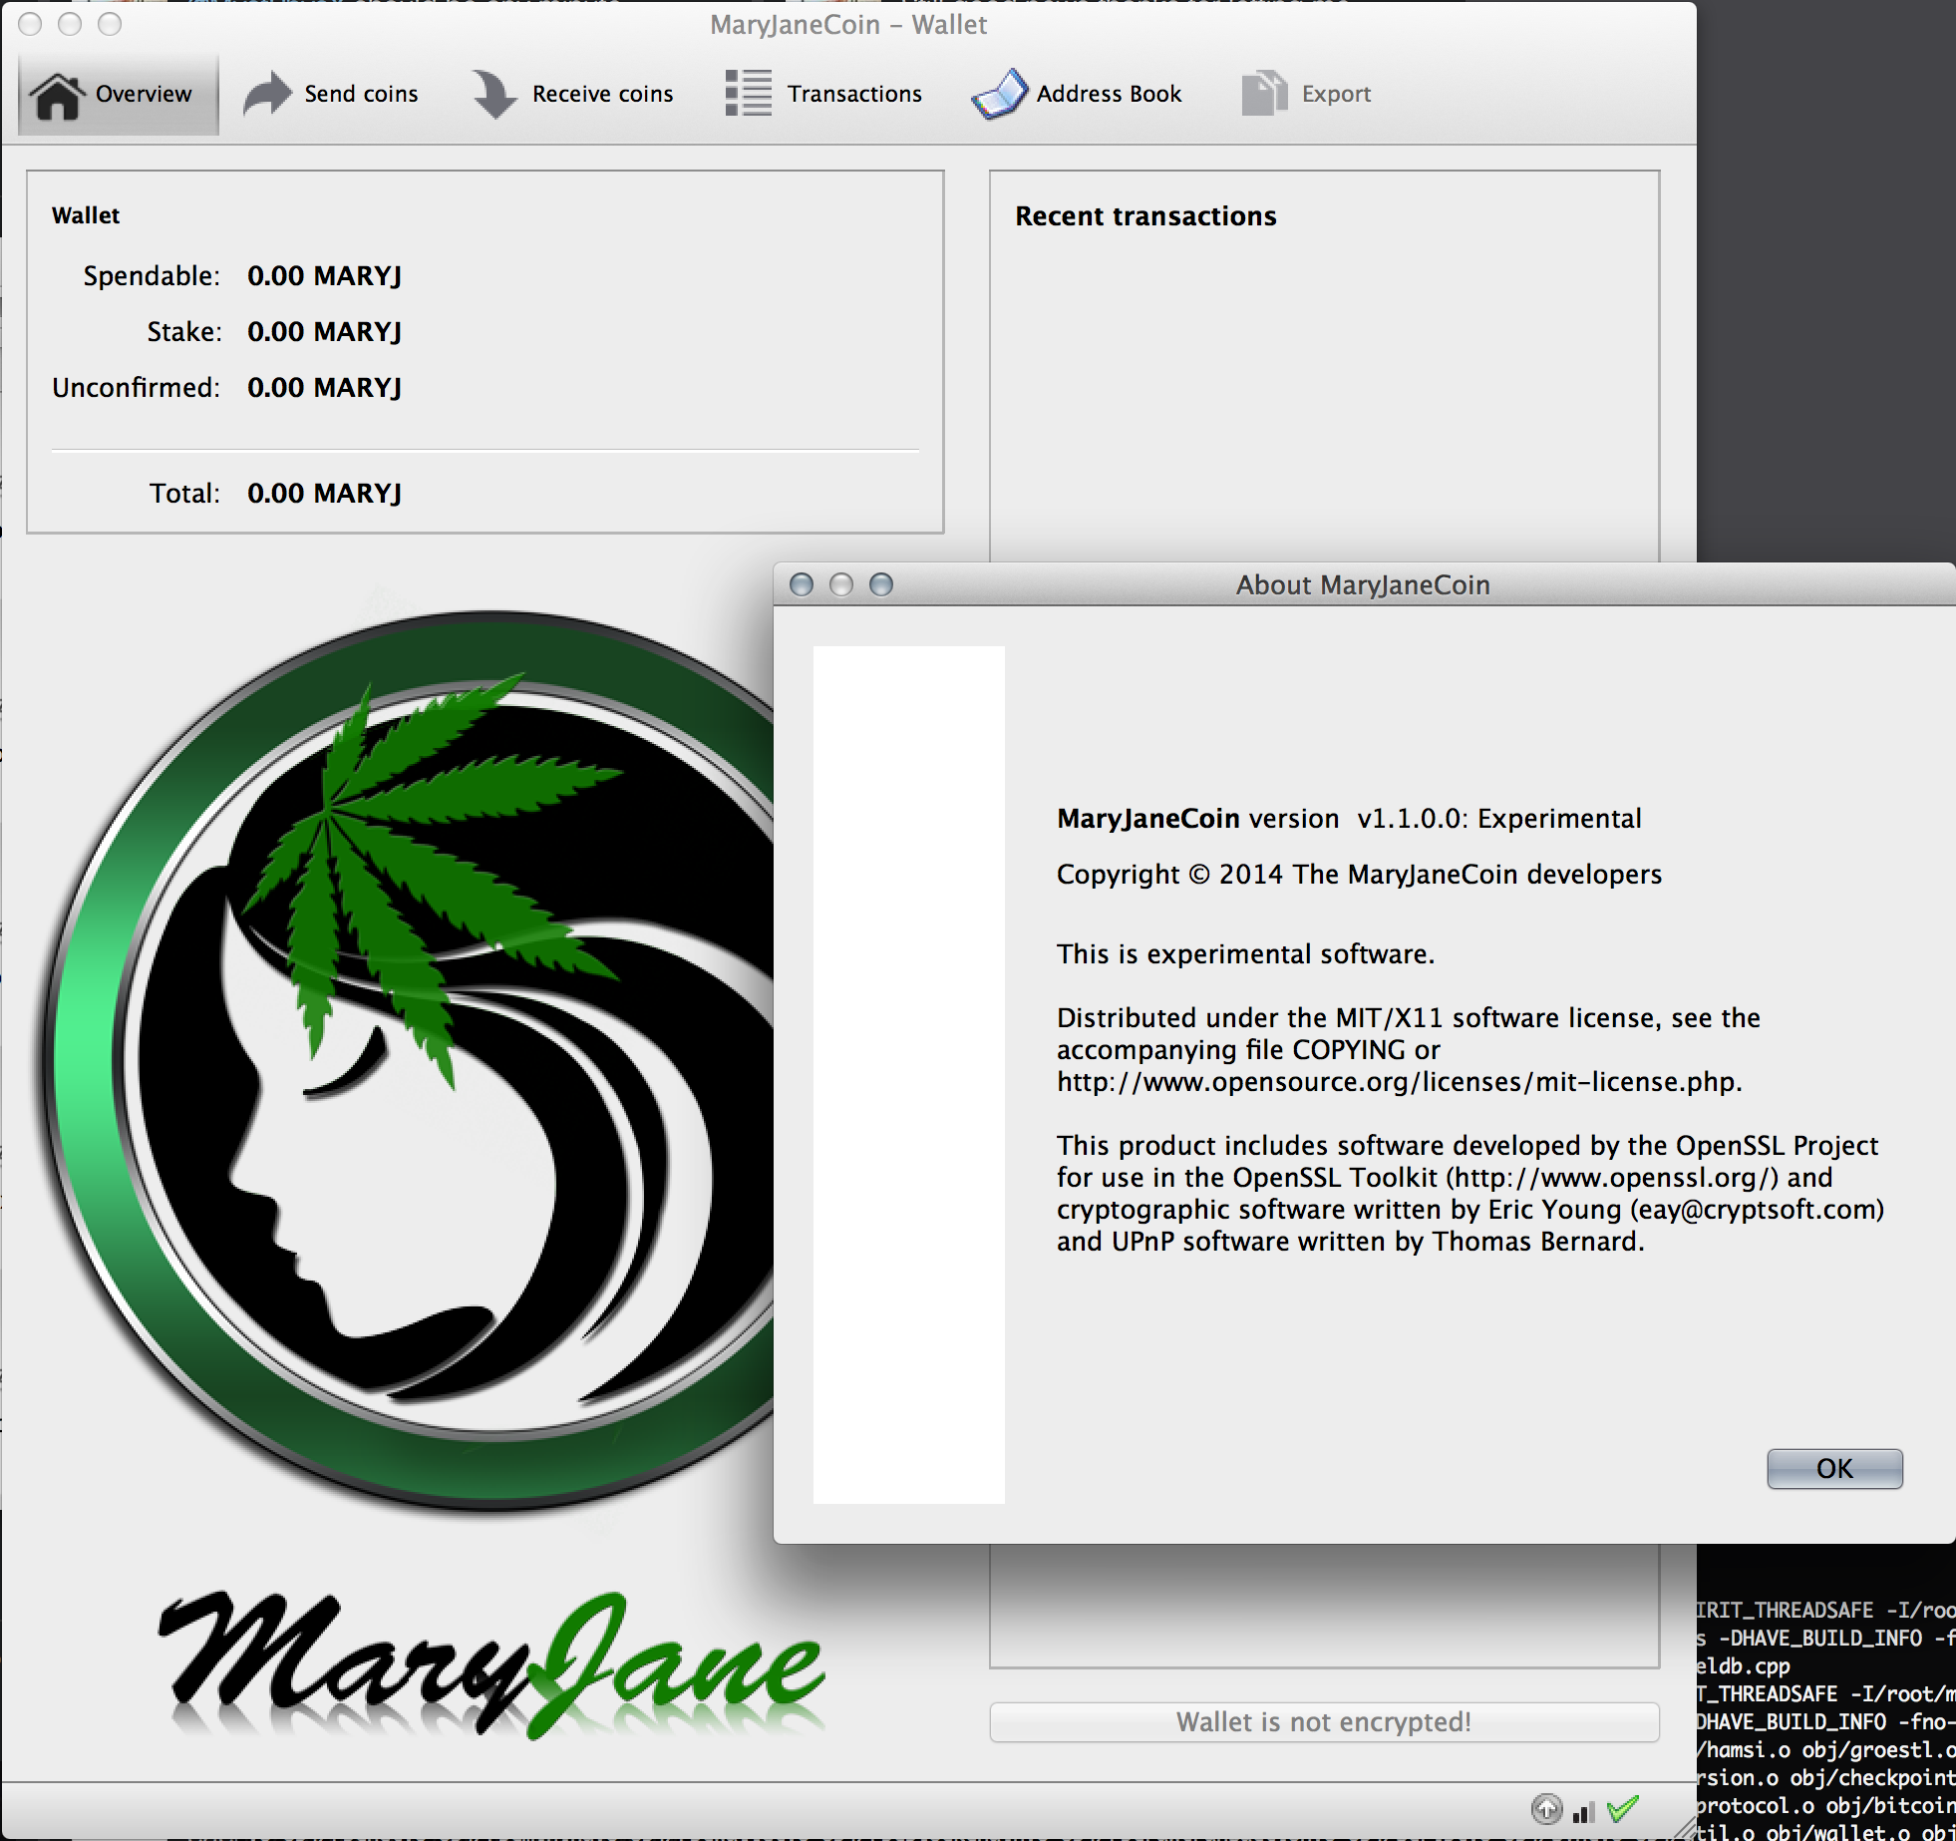The image size is (1956, 1841).
Task: Click the network connection bars icon
Action: tap(1584, 1811)
